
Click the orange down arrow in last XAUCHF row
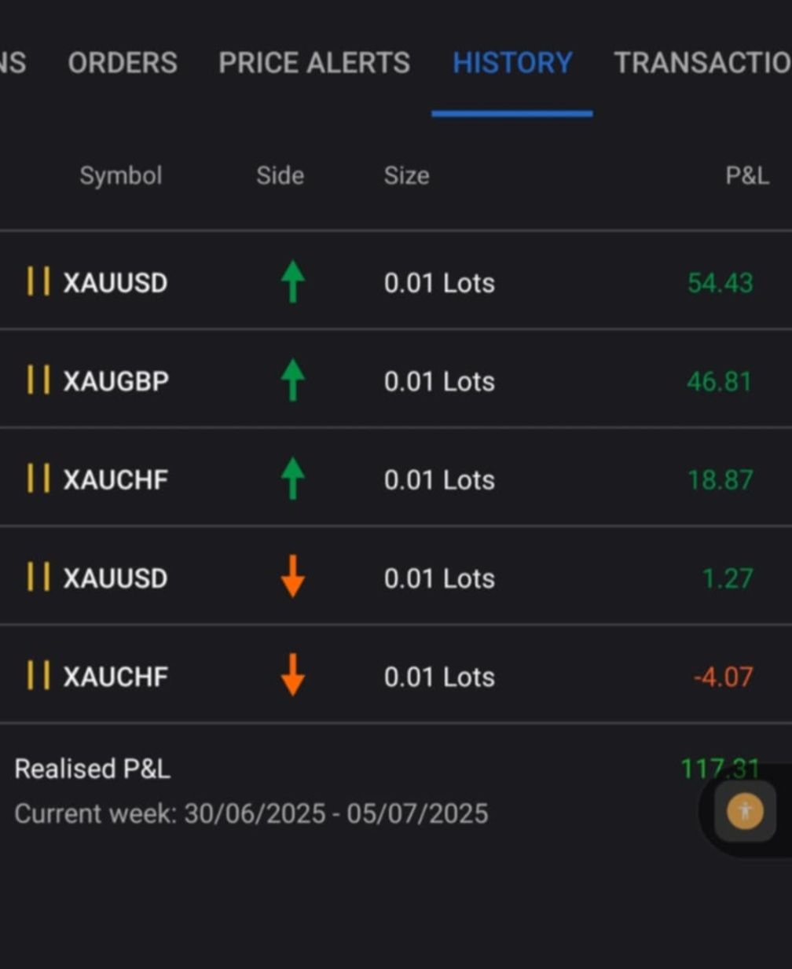292,675
